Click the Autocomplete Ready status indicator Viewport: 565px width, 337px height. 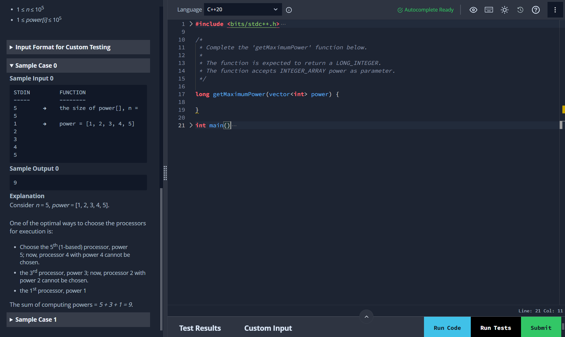point(426,10)
